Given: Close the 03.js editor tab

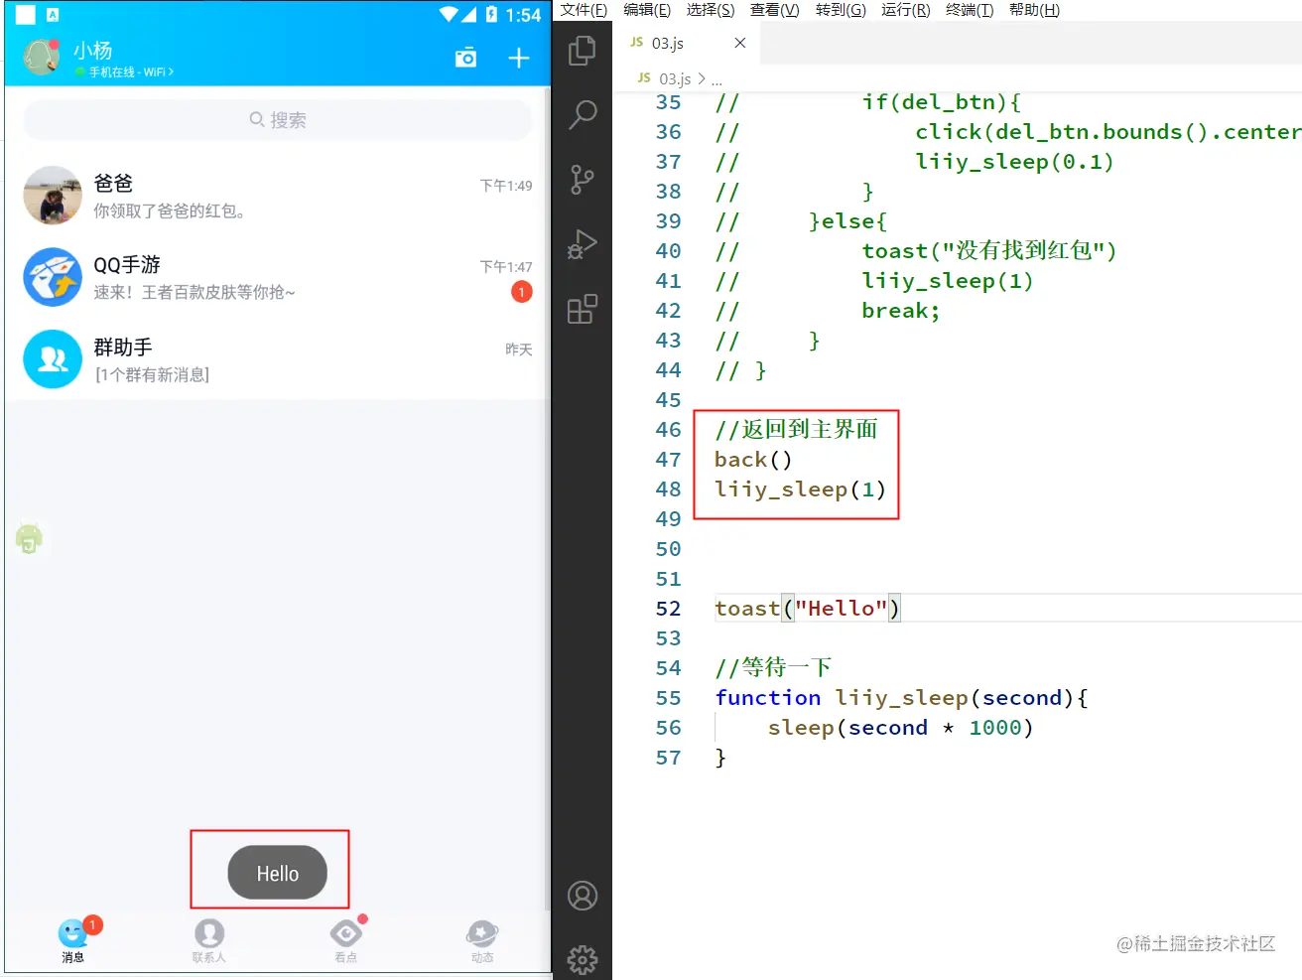Looking at the screenshot, I should click(x=739, y=43).
